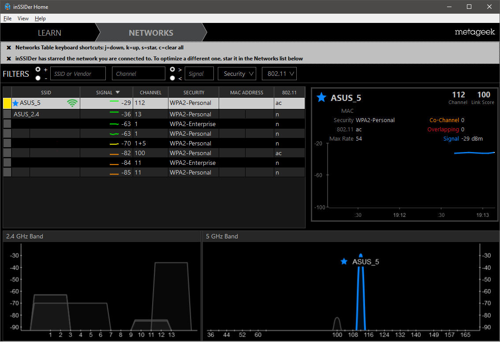Maximize the inSSIDer Home window

pos(469,7)
